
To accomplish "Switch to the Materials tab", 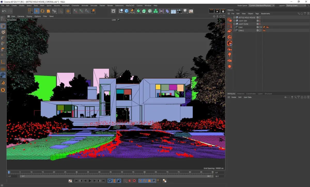I will point(241,93).
